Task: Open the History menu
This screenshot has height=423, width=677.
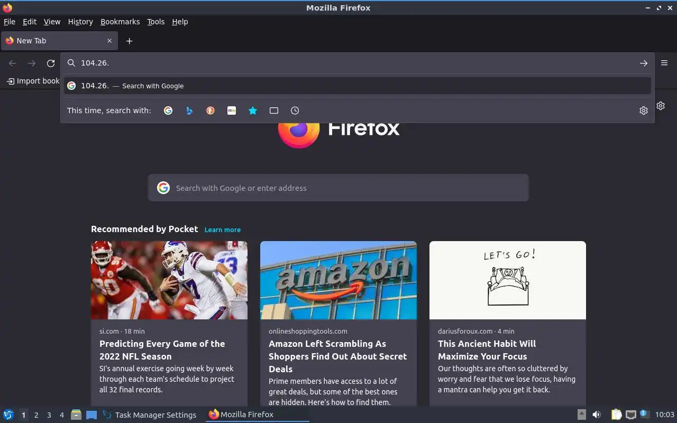Action: 80,22
